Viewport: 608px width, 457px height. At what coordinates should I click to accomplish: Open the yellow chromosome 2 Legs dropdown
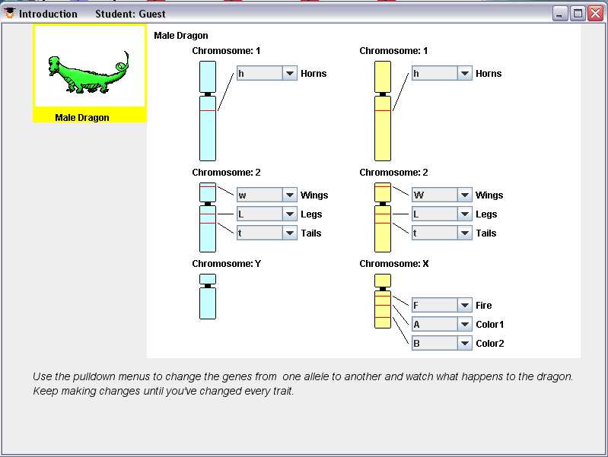[442, 214]
